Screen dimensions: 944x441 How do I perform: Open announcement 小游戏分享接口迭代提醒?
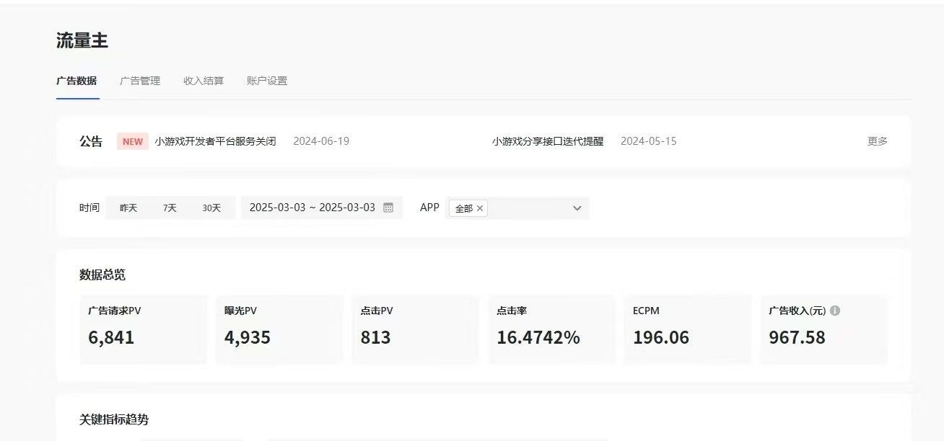pyautogui.click(x=548, y=141)
